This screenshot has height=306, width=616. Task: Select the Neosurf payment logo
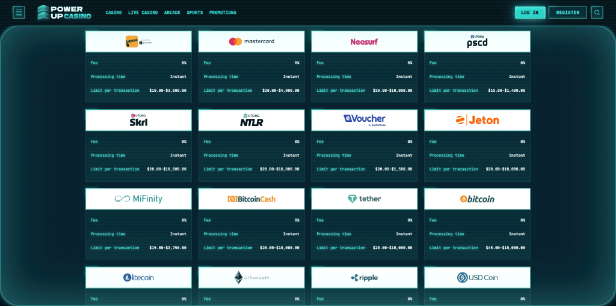[364, 41]
